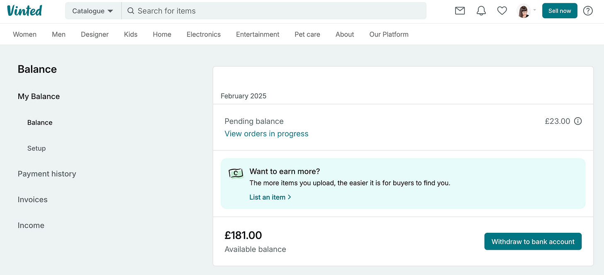Click the pending balance info icon
The width and height of the screenshot is (604, 275).
(578, 121)
